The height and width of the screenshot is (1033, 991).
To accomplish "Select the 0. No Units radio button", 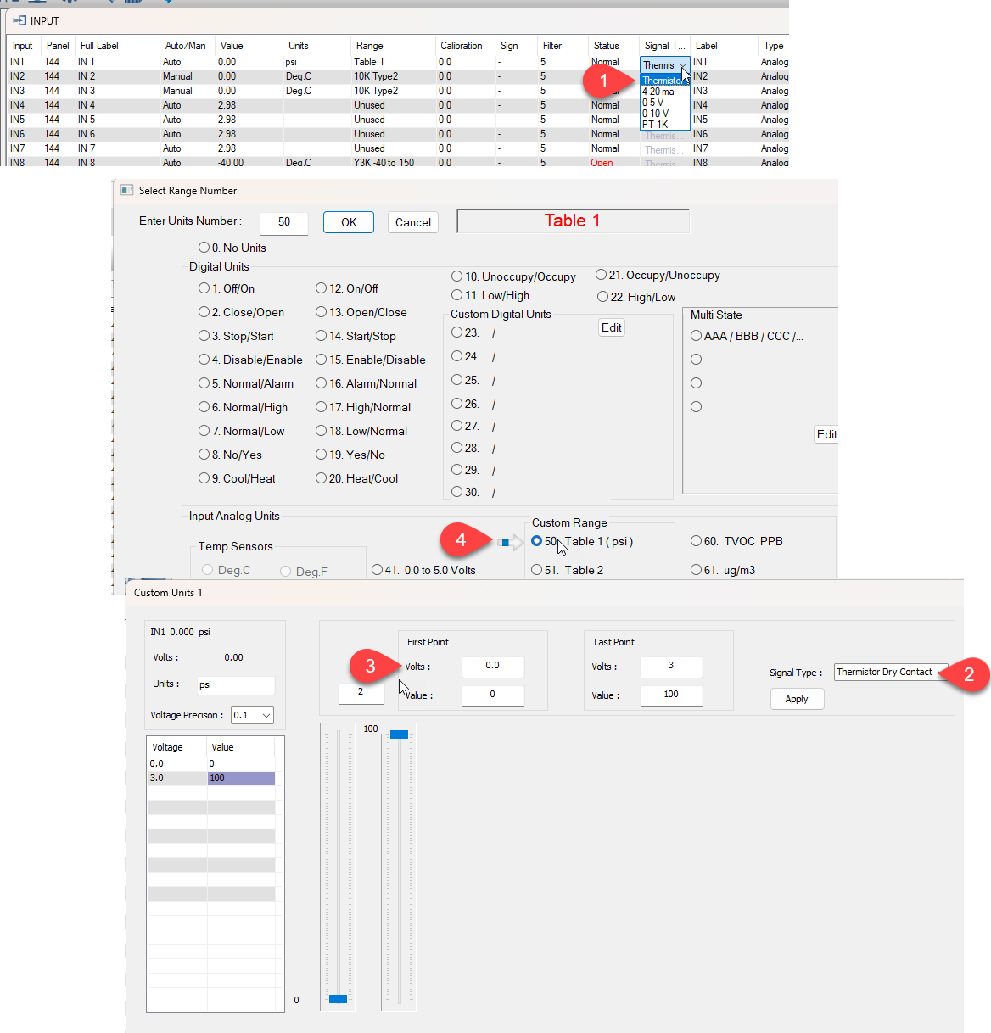I will (204, 248).
